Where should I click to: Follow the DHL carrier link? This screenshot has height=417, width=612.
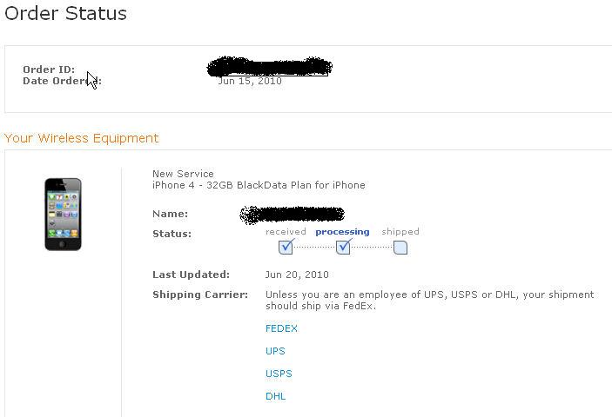pos(275,396)
